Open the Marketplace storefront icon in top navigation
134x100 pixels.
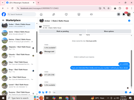click(x=79, y=14)
